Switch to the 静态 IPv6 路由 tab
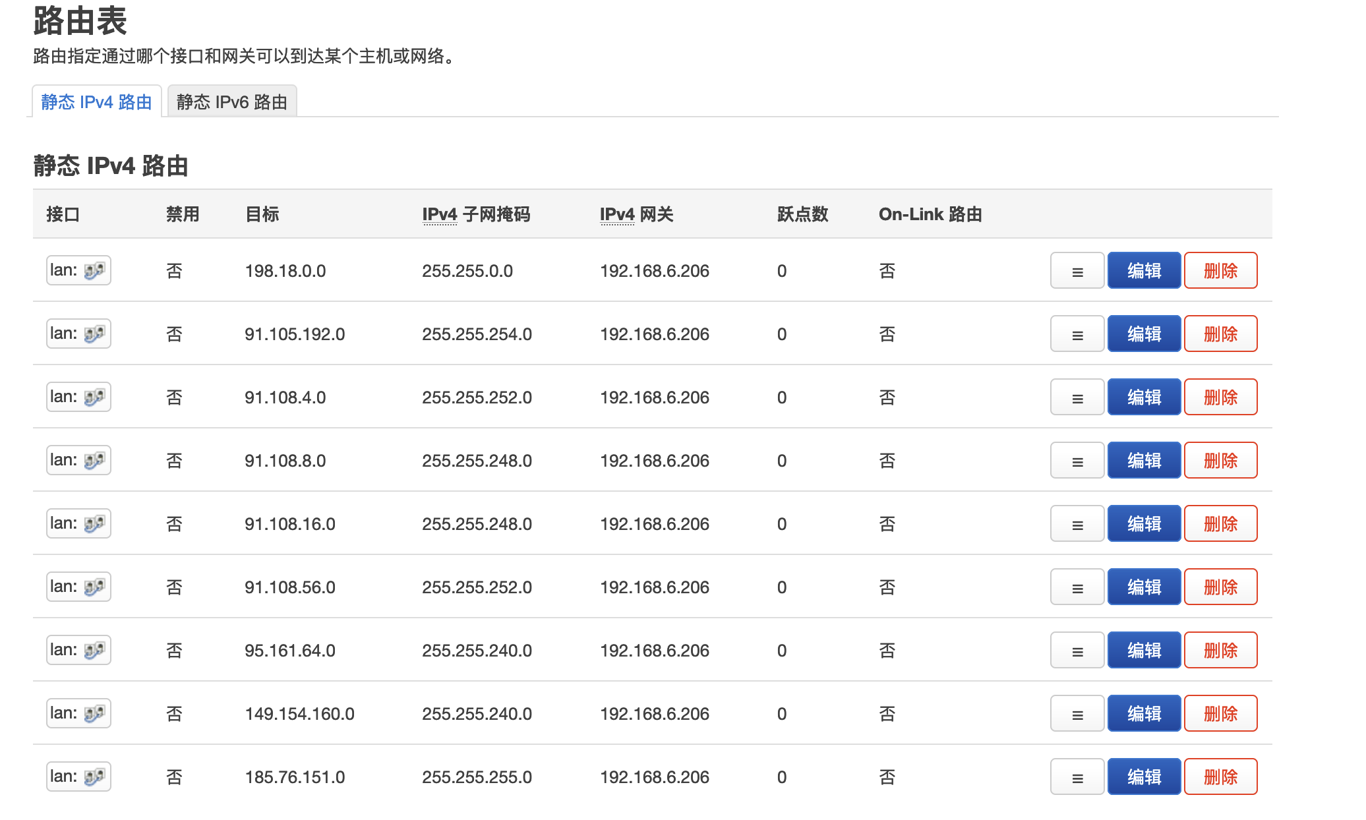Screen dimensions: 1366x820 pyautogui.click(x=232, y=102)
